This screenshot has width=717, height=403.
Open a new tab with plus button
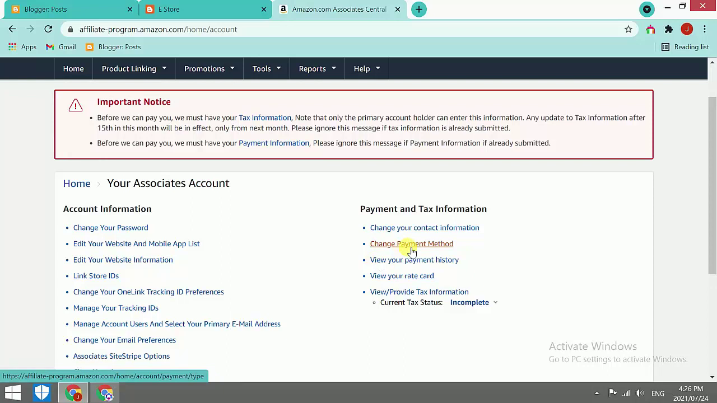click(x=418, y=9)
